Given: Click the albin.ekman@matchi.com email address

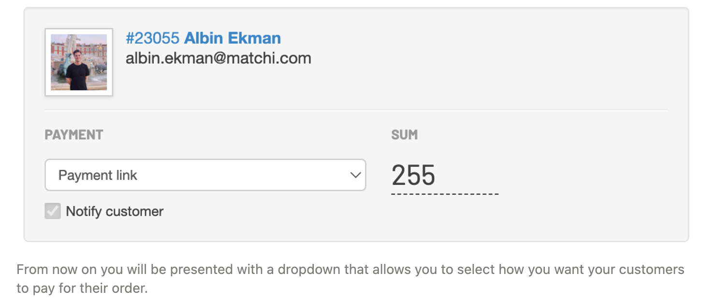Looking at the screenshot, I should 218,58.
